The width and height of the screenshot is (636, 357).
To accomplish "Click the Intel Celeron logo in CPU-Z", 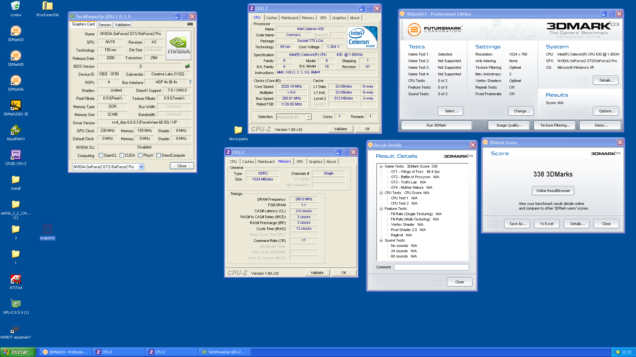I will coord(363,38).
